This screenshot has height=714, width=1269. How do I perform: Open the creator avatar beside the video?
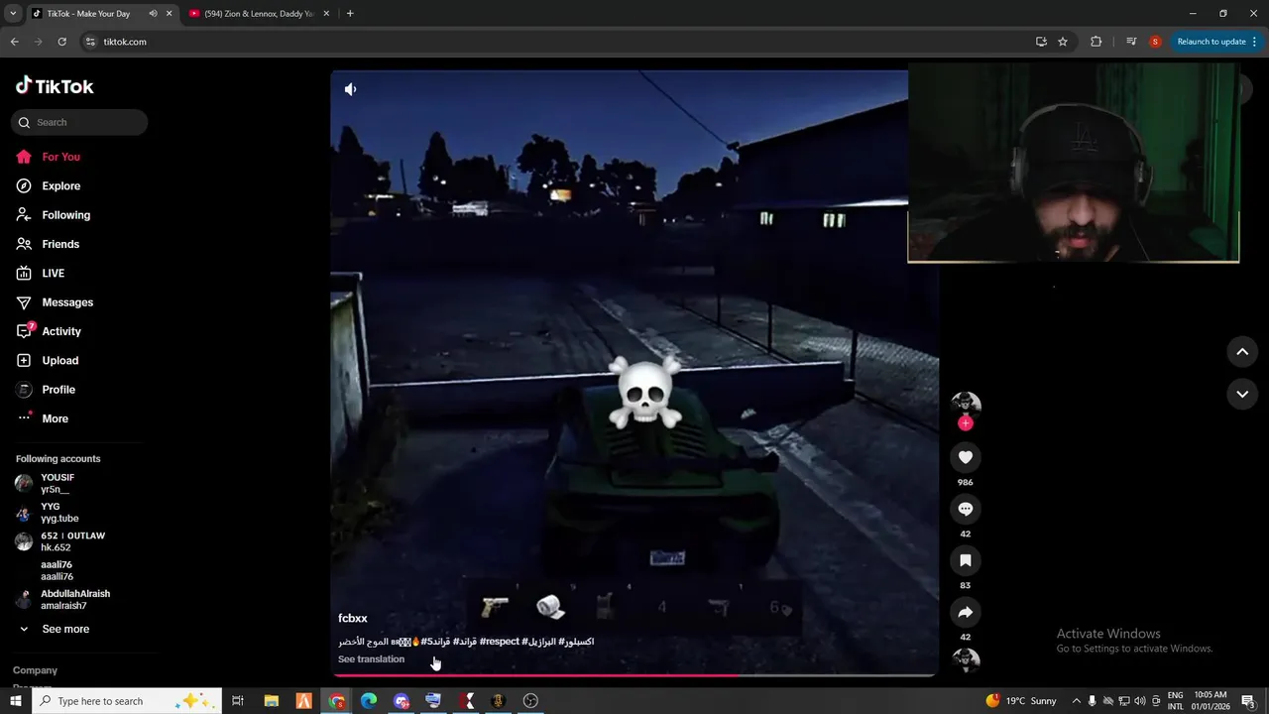[x=966, y=405]
